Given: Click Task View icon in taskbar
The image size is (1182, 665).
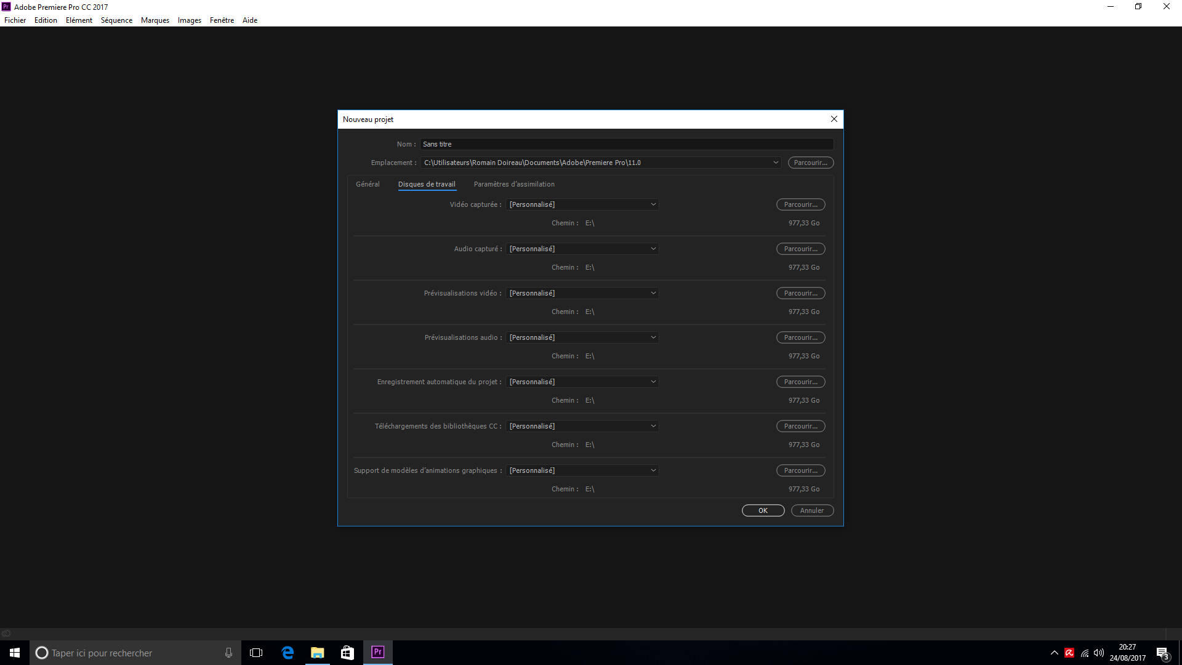Looking at the screenshot, I should point(256,653).
